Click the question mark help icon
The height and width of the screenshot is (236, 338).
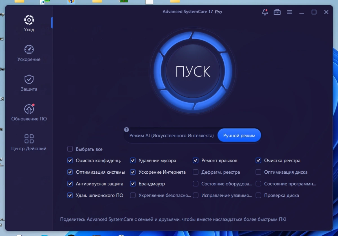tap(126, 130)
